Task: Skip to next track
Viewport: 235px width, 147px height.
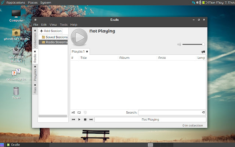Action: 91,119
